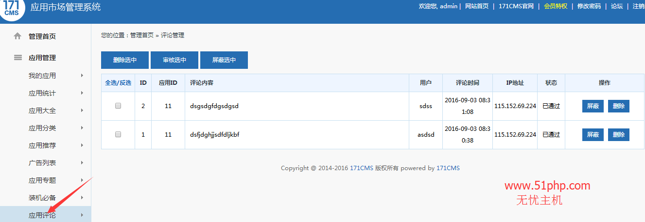Expand the 广告列表 submenu arrow
645x222 pixels.
82,163
